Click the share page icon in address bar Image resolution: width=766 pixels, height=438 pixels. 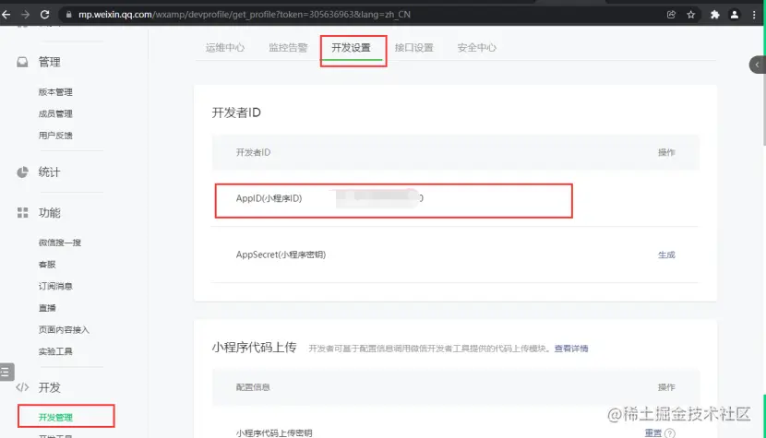[671, 15]
